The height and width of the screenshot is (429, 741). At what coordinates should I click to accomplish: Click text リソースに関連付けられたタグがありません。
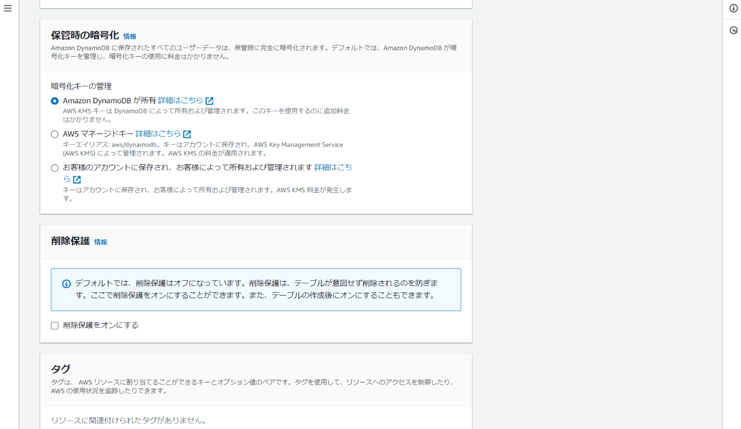point(129,421)
